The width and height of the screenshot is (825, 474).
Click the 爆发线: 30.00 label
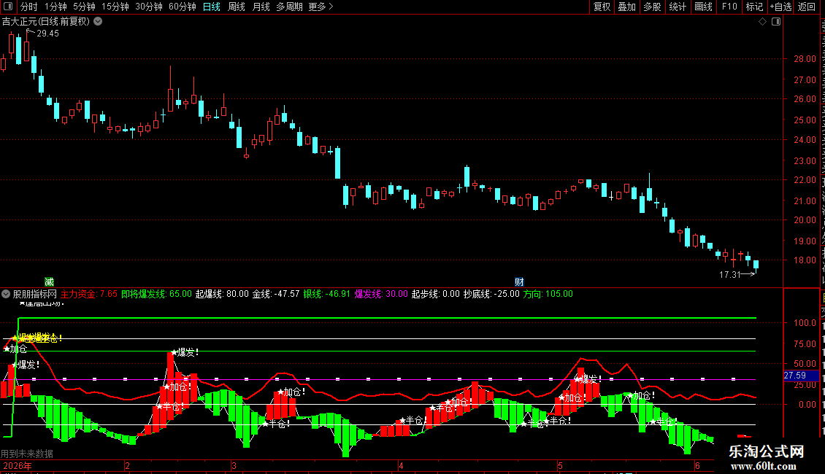point(381,295)
